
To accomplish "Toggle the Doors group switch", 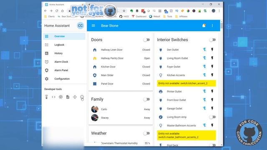I will [146, 40].
